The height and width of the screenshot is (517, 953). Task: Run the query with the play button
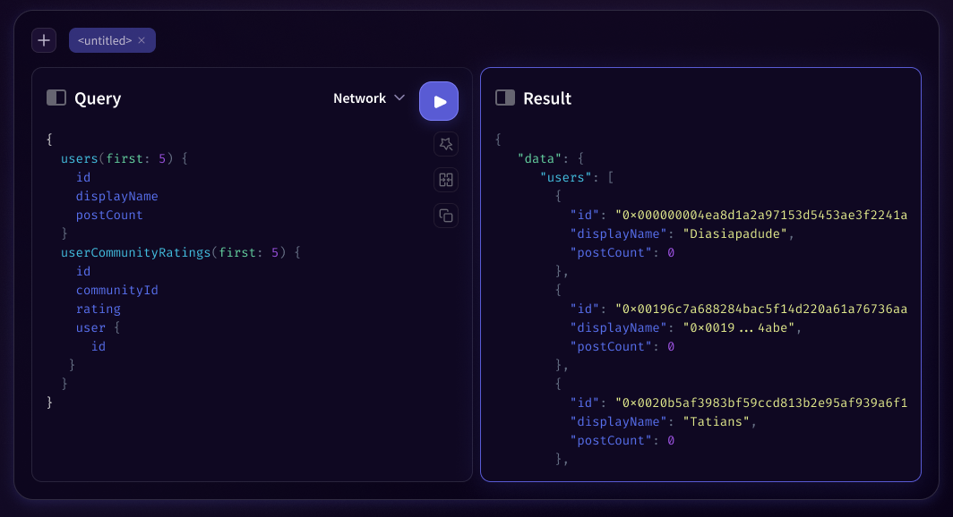point(438,100)
